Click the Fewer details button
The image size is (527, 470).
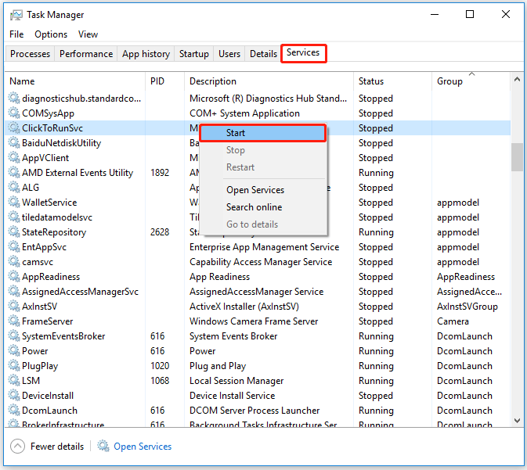[x=47, y=447]
